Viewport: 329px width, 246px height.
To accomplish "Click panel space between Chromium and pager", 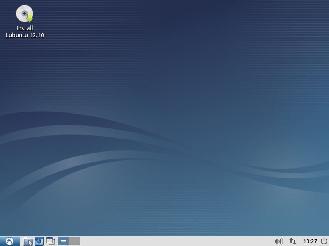I will [56, 241].
